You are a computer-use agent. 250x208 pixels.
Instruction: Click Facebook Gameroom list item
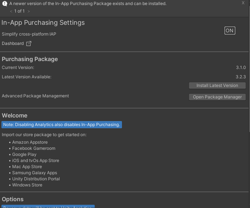point(34,148)
